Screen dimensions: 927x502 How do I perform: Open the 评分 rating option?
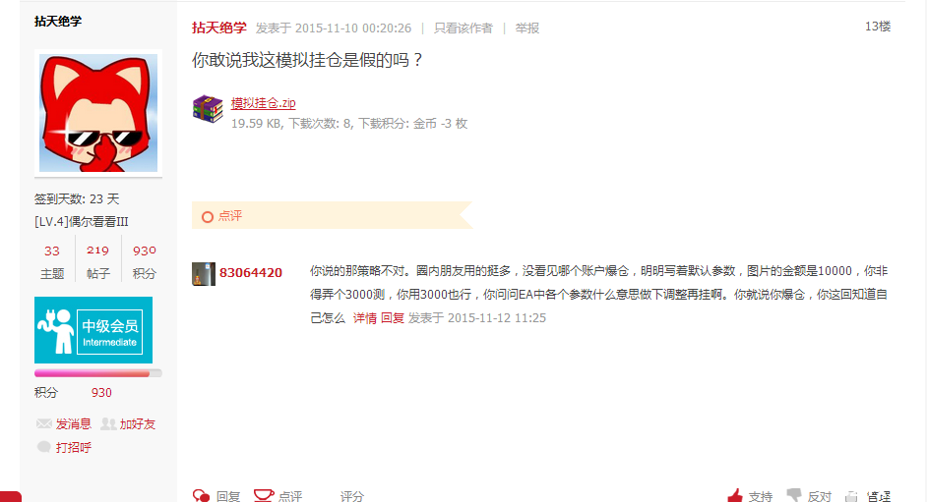351,496
